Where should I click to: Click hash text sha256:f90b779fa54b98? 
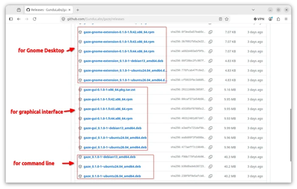click(x=188, y=157)
